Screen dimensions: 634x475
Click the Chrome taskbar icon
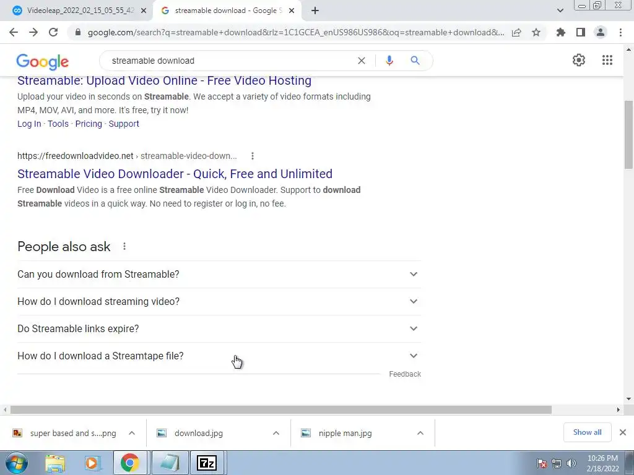[130, 463]
